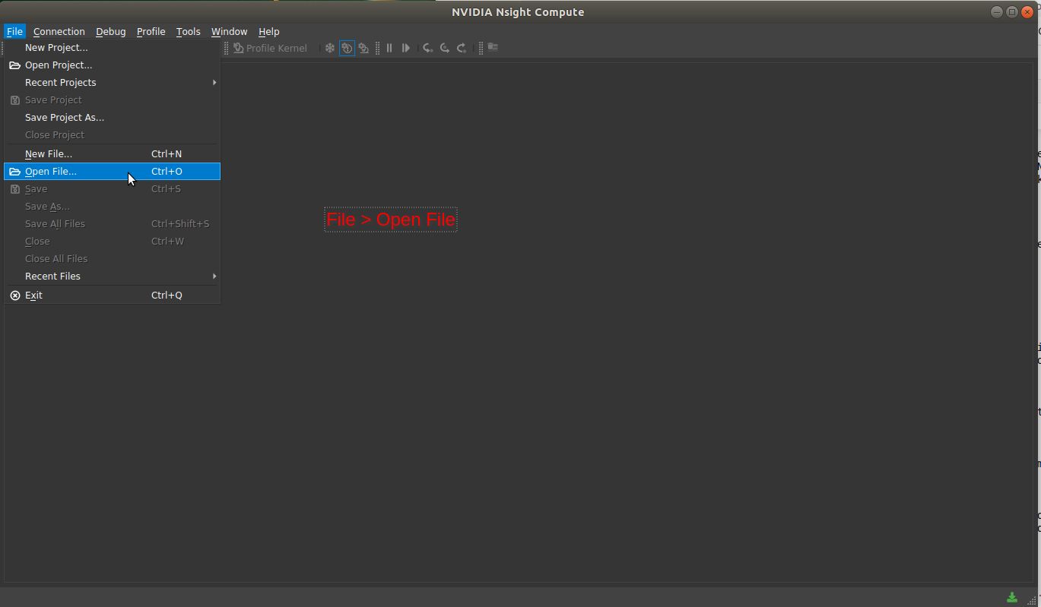Click the first curved-arrow step icon
This screenshot has height=607, width=1041.
[428, 48]
